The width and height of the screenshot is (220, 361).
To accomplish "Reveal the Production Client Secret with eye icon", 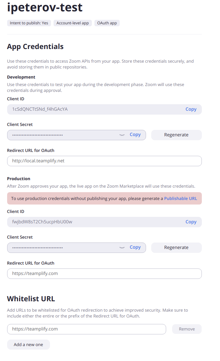I will 122,247.
